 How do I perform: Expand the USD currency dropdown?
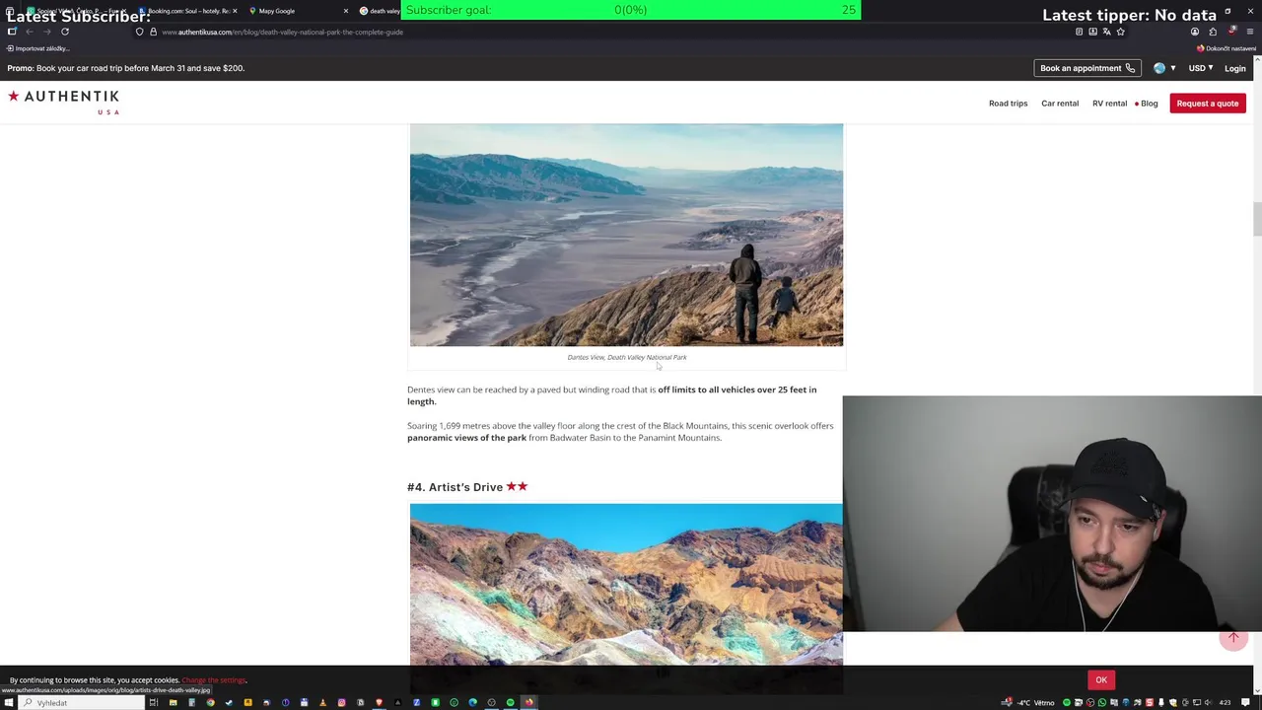point(1201,68)
